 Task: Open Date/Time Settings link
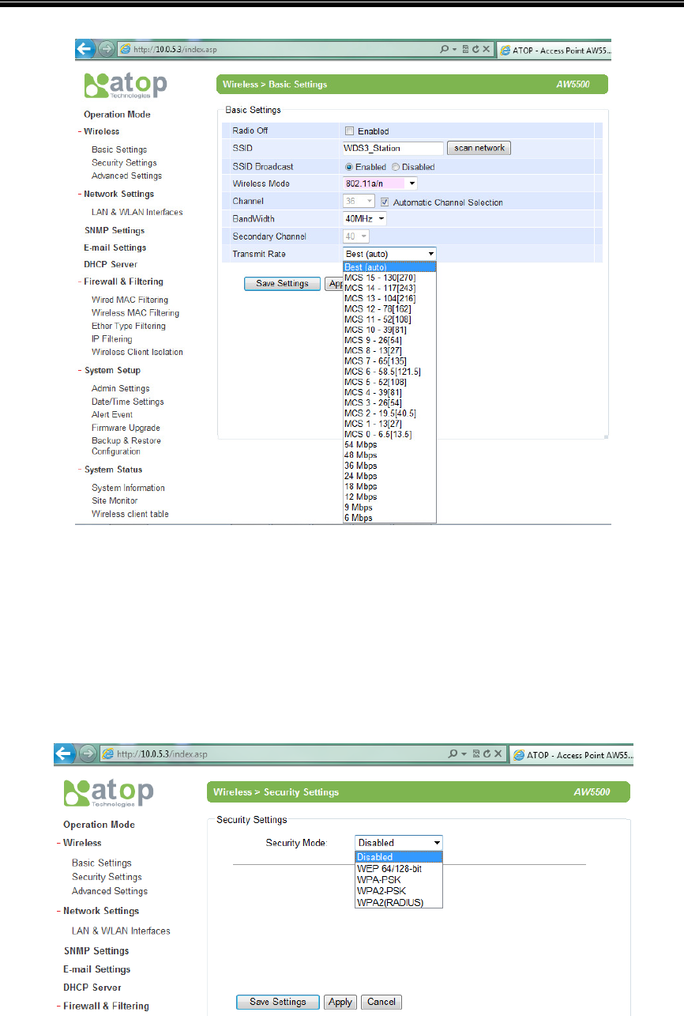pos(128,402)
